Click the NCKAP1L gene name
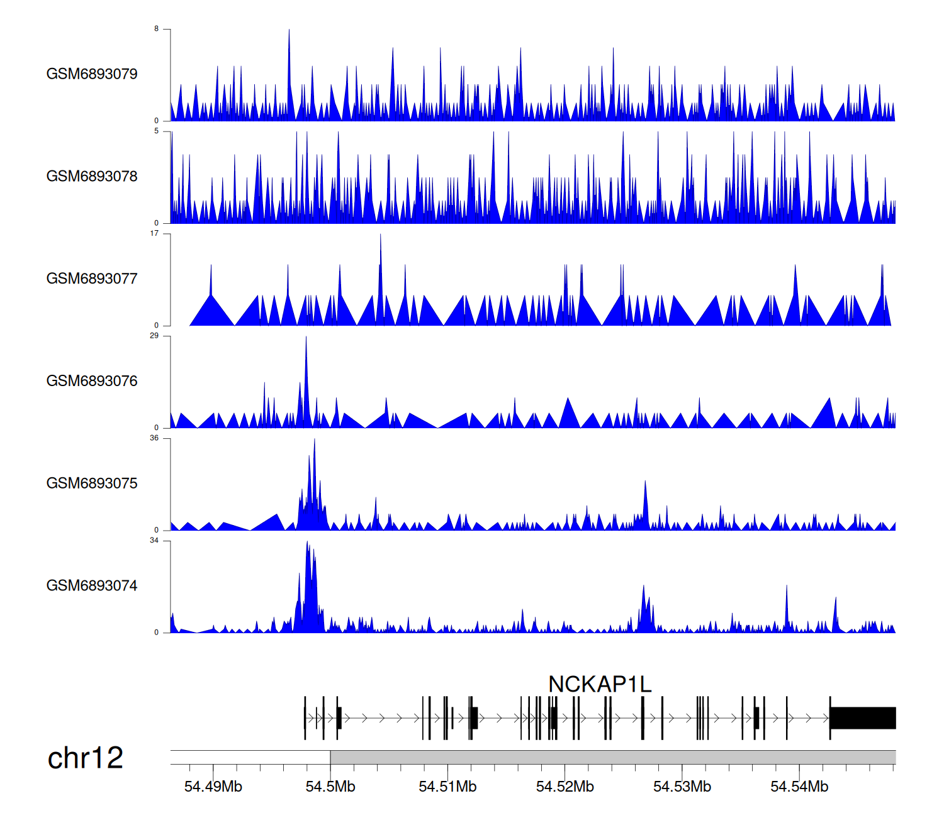Viewport: 944px width, 830px height. point(599,684)
